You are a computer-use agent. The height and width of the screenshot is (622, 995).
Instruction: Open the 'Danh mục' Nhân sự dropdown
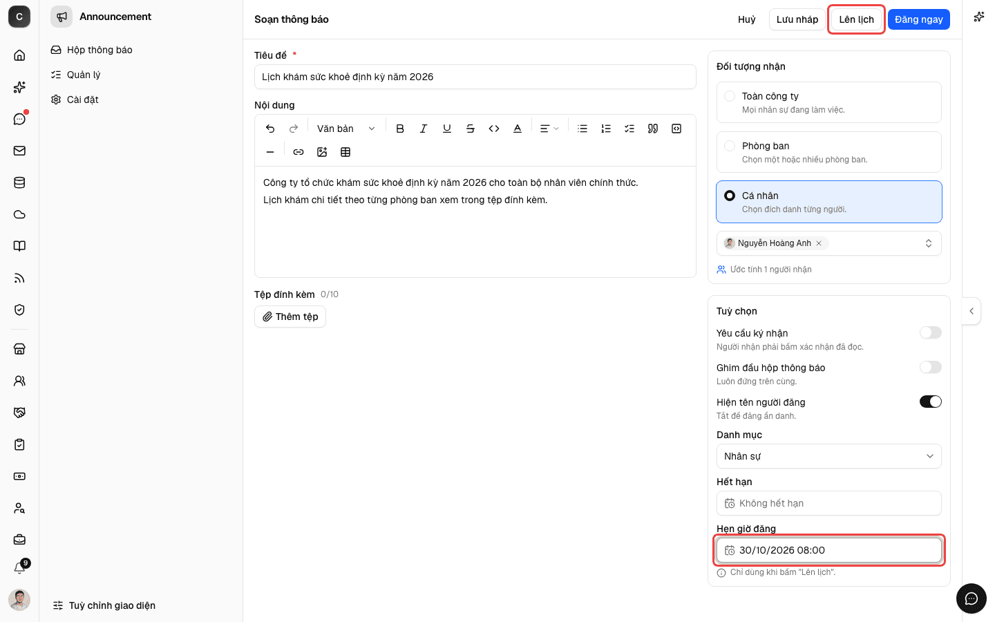829,456
